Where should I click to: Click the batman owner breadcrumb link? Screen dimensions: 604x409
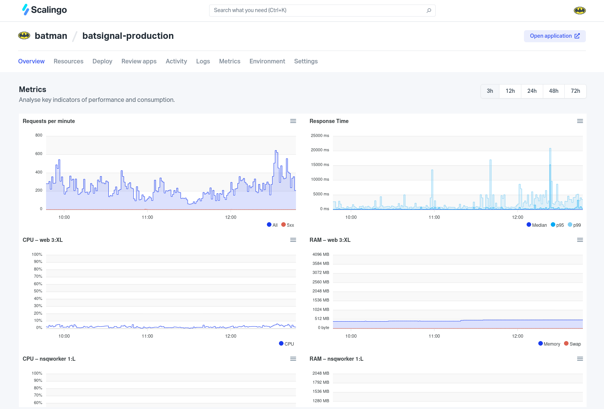pos(51,36)
